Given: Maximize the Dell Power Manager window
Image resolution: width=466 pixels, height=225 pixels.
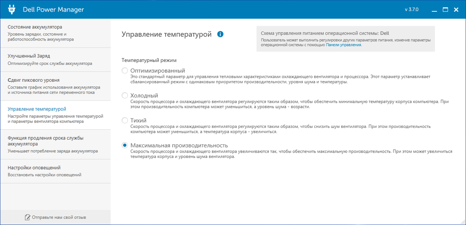Looking at the screenshot, I should click(445, 10).
